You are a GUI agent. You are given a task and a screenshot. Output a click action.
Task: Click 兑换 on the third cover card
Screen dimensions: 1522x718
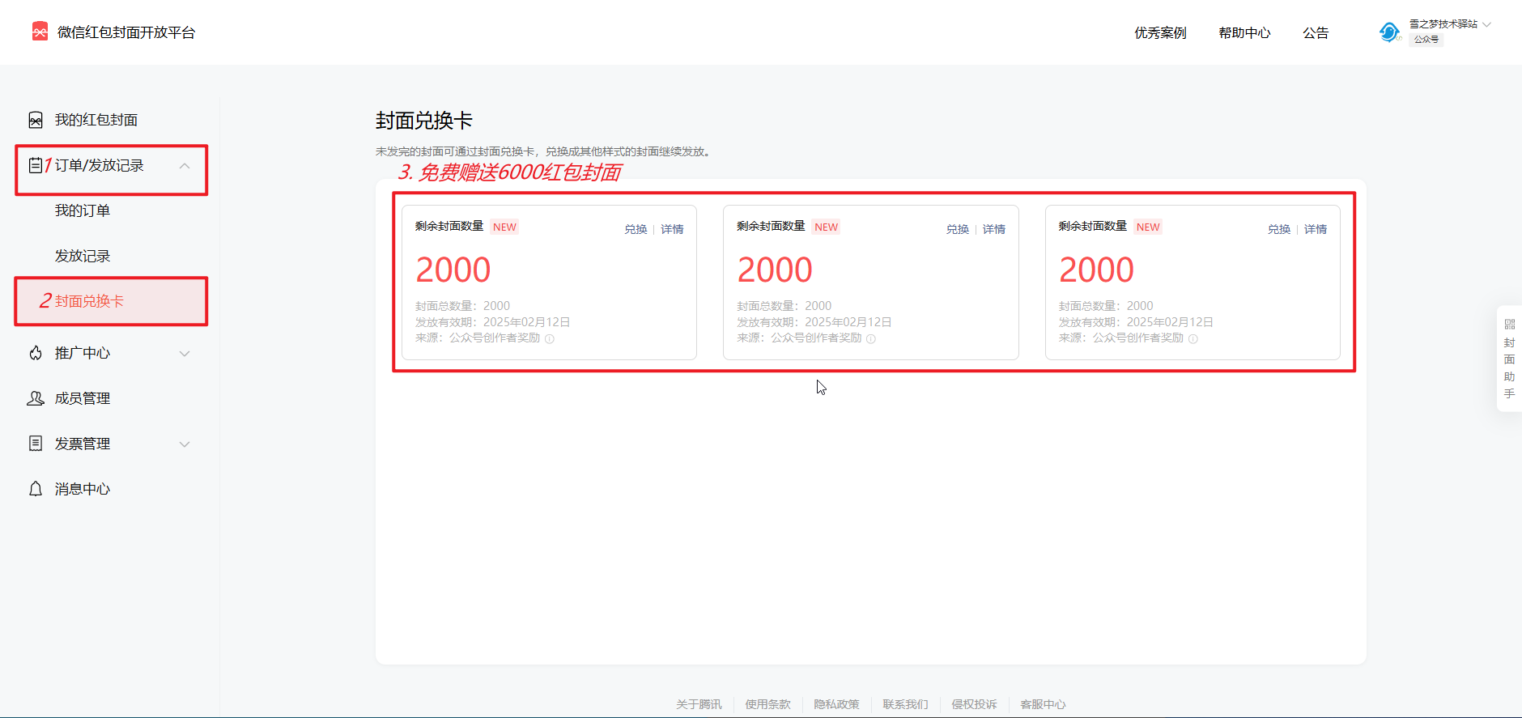[x=1278, y=230]
